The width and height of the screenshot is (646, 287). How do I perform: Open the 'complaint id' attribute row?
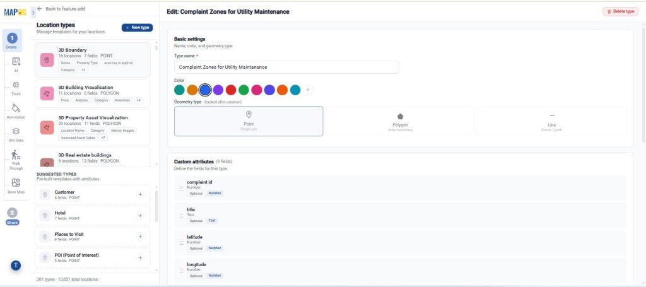(400, 188)
